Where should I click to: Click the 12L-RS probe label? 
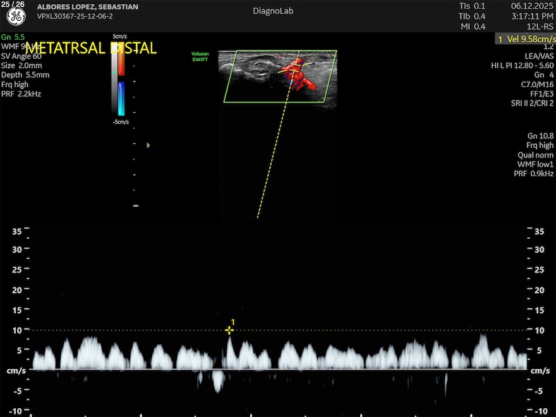click(x=541, y=27)
